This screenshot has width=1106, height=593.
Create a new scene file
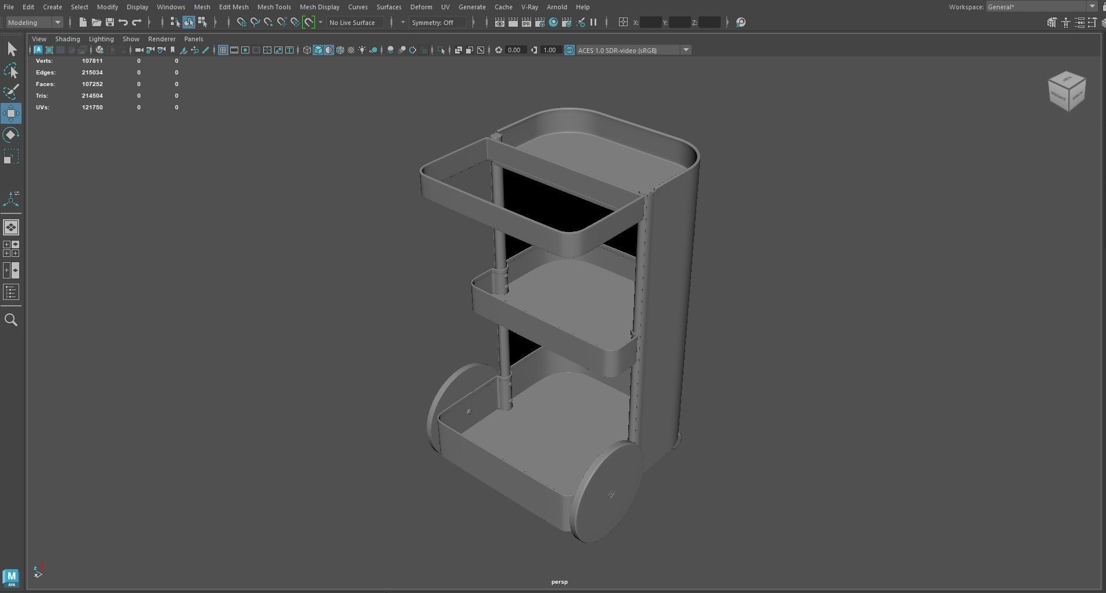(x=83, y=22)
